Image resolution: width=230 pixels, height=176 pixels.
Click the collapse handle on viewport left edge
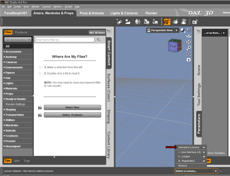pyautogui.click(x=115, y=97)
